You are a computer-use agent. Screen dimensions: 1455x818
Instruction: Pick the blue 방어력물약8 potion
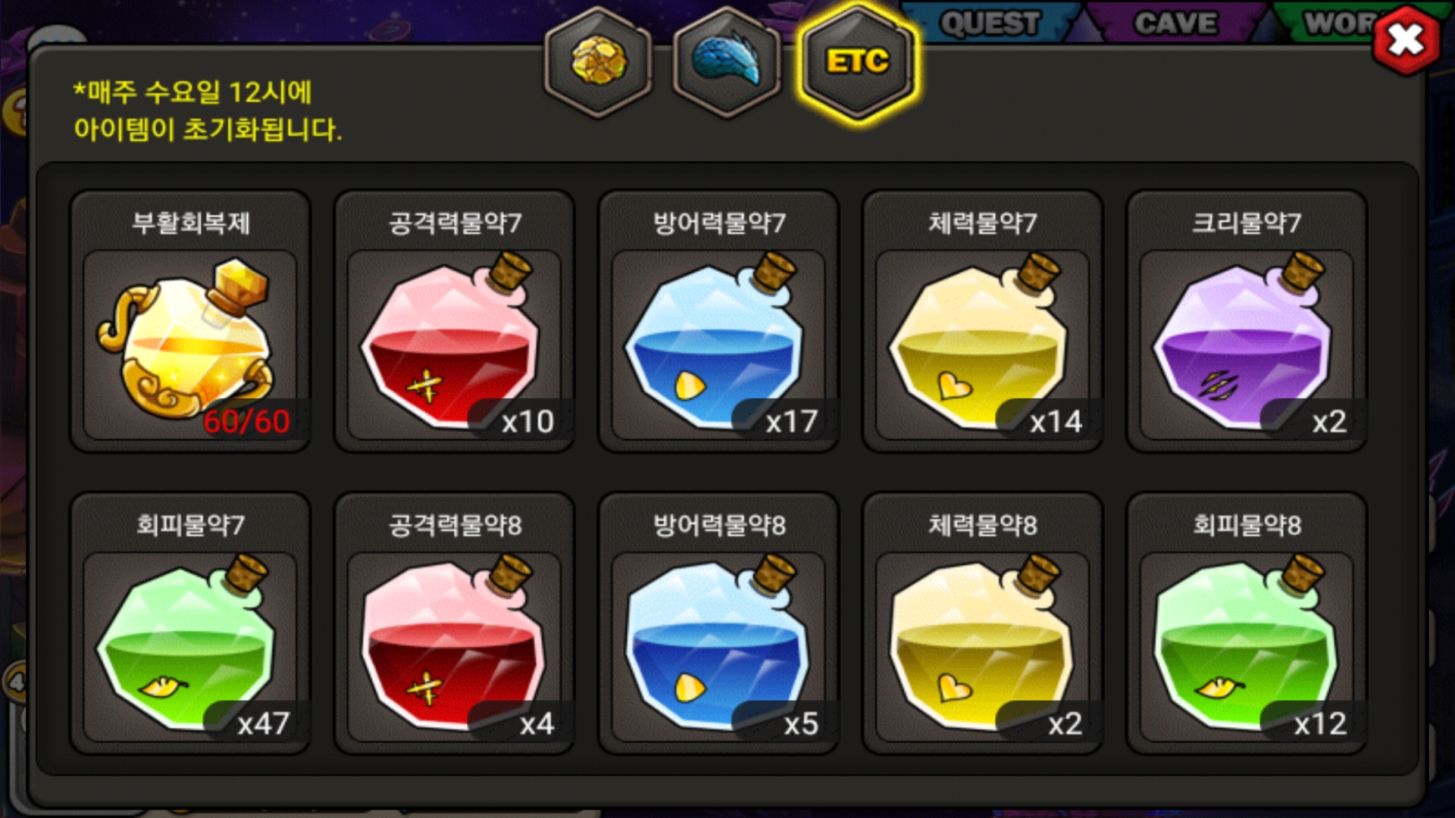pyautogui.click(x=718, y=623)
